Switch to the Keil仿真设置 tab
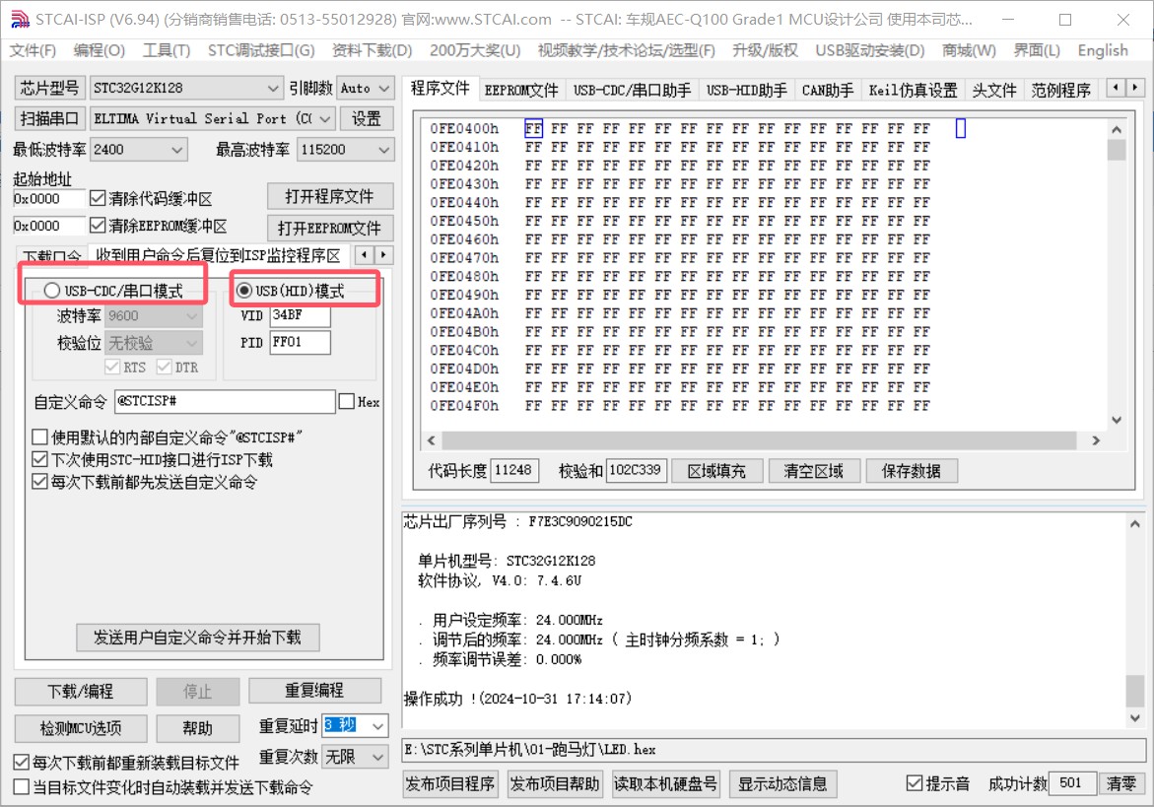Image resolution: width=1154 pixels, height=807 pixels. (913, 90)
